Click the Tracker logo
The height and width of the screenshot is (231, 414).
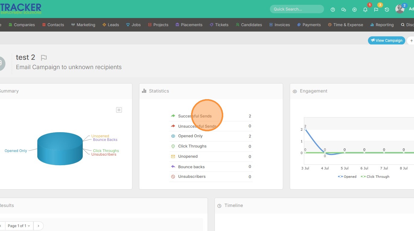(x=21, y=9)
